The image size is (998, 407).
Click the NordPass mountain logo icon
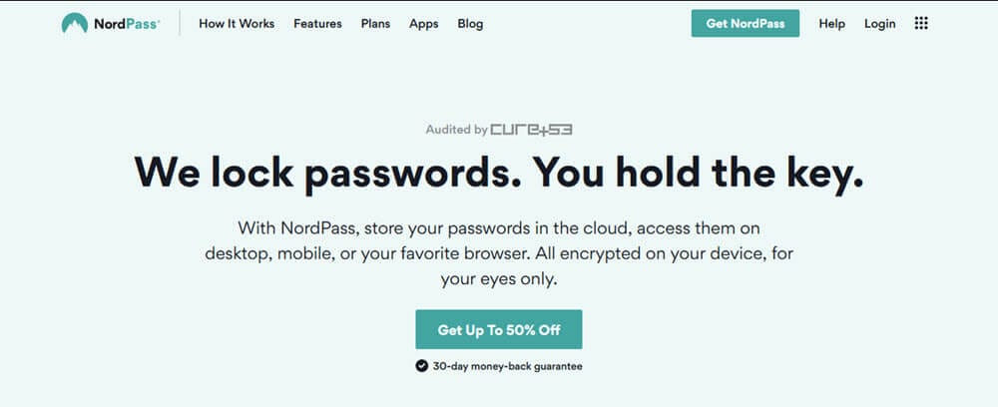(75, 24)
